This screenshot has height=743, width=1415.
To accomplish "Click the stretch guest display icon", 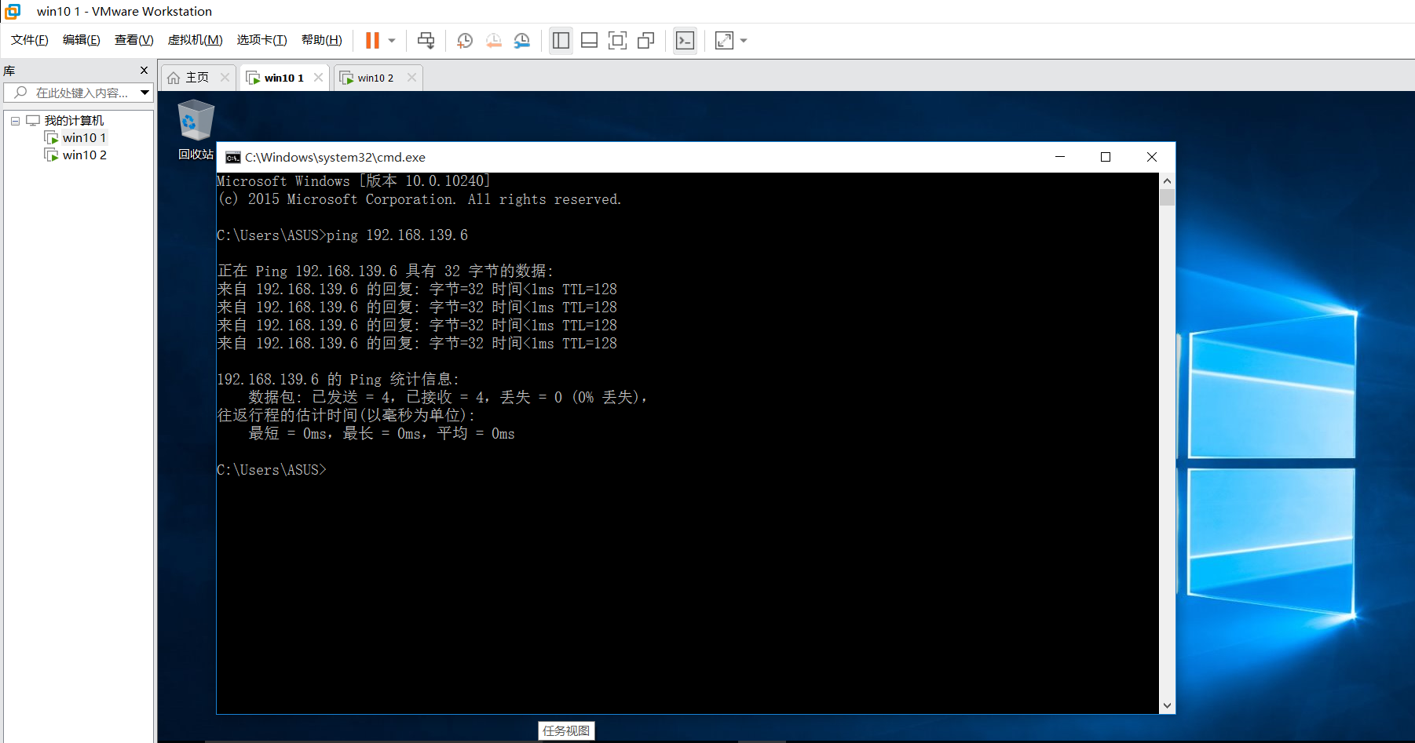I will pos(724,41).
